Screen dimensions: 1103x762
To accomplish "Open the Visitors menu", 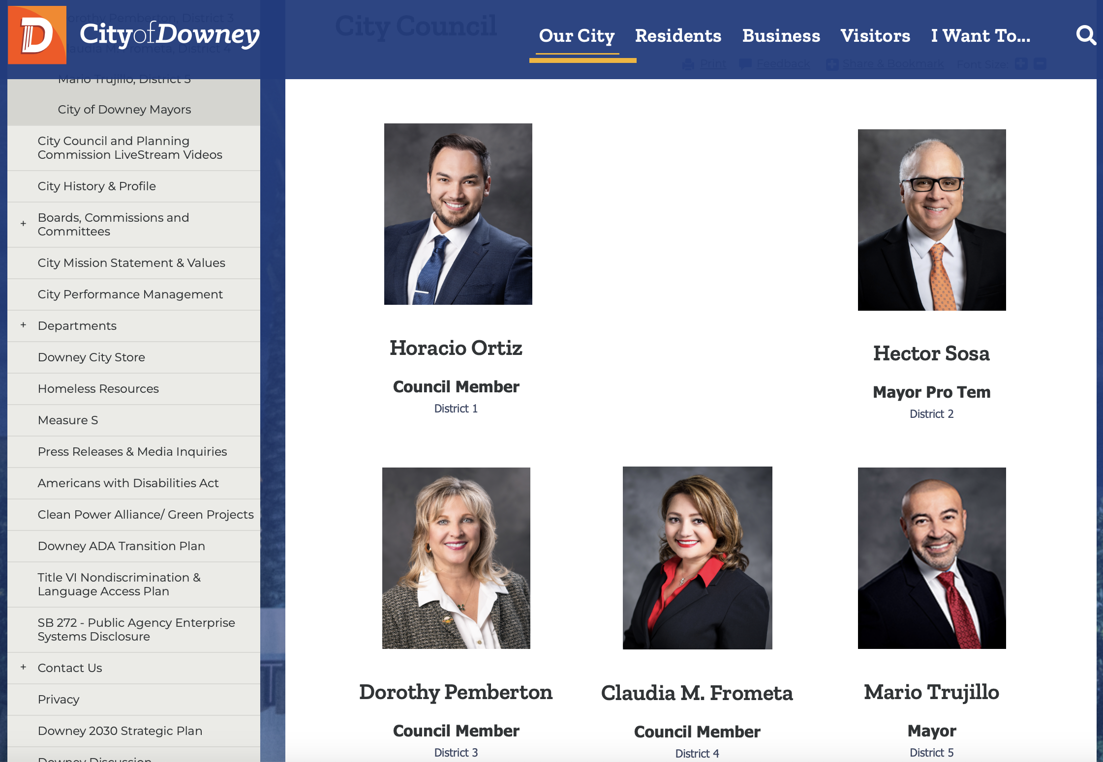I will pos(875,36).
